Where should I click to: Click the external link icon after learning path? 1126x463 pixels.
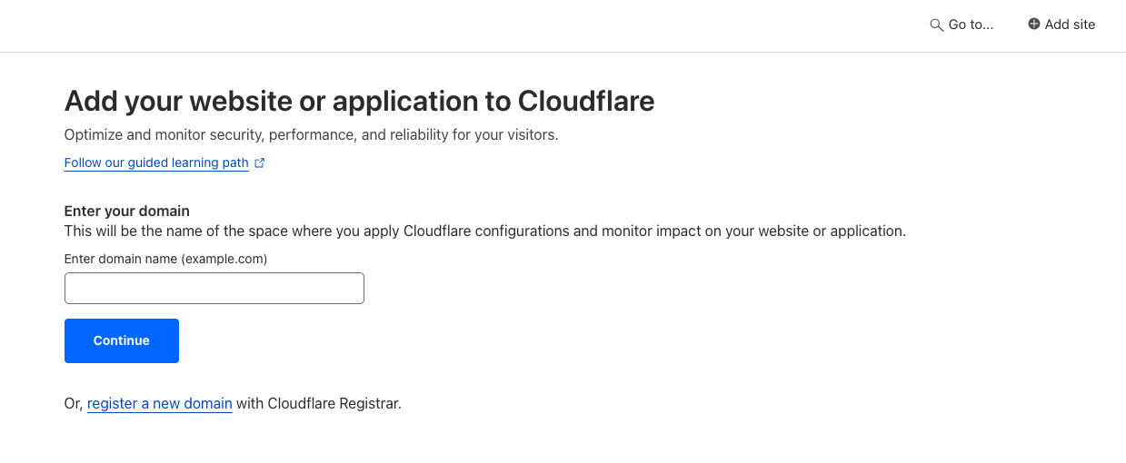click(x=260, y=163)
